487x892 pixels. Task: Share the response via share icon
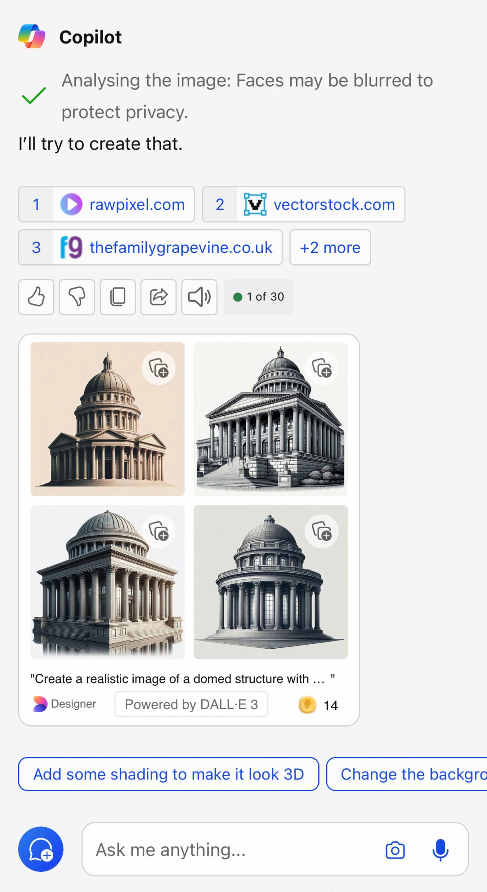point(159,297)
